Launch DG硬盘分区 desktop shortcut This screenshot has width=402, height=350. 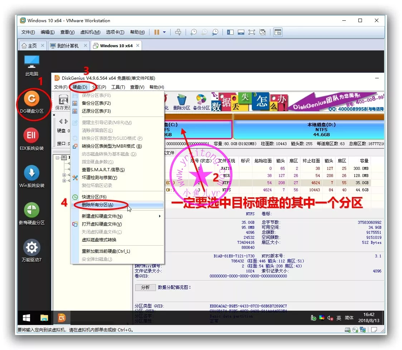32,102
